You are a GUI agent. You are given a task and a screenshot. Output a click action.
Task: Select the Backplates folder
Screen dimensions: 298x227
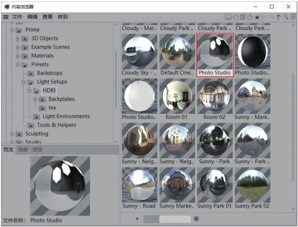61,99
